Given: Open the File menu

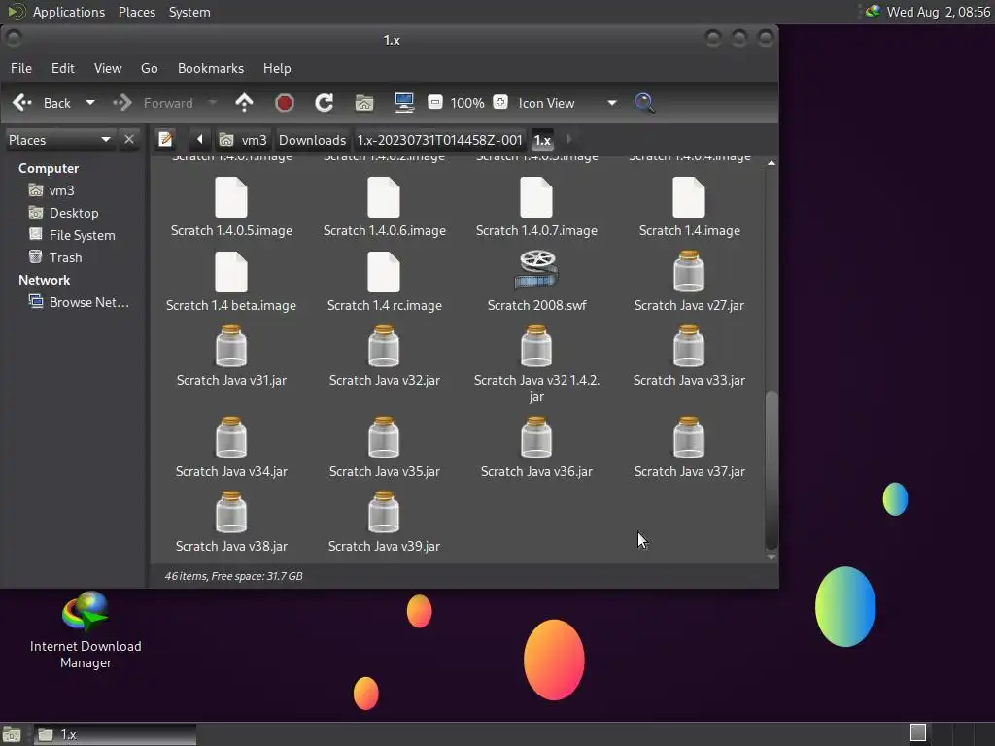Looking at the screenshot, I should click(x=21, y=68).
